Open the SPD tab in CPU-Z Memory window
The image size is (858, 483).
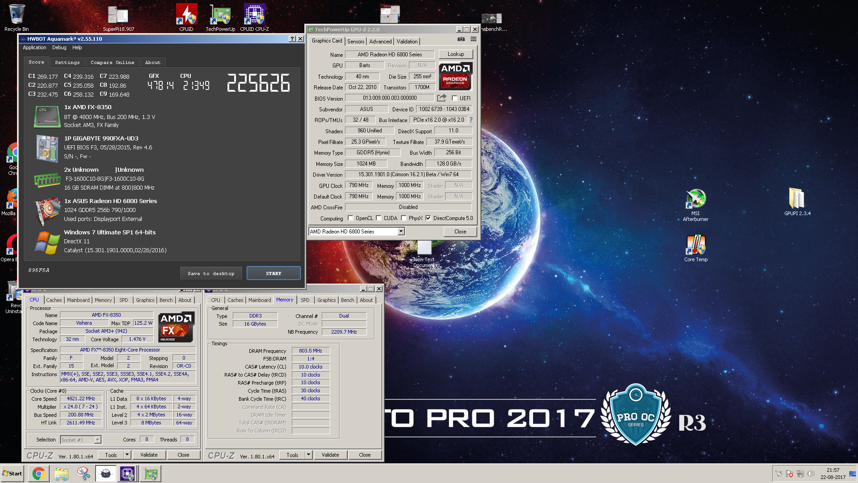tap(305, 300)
